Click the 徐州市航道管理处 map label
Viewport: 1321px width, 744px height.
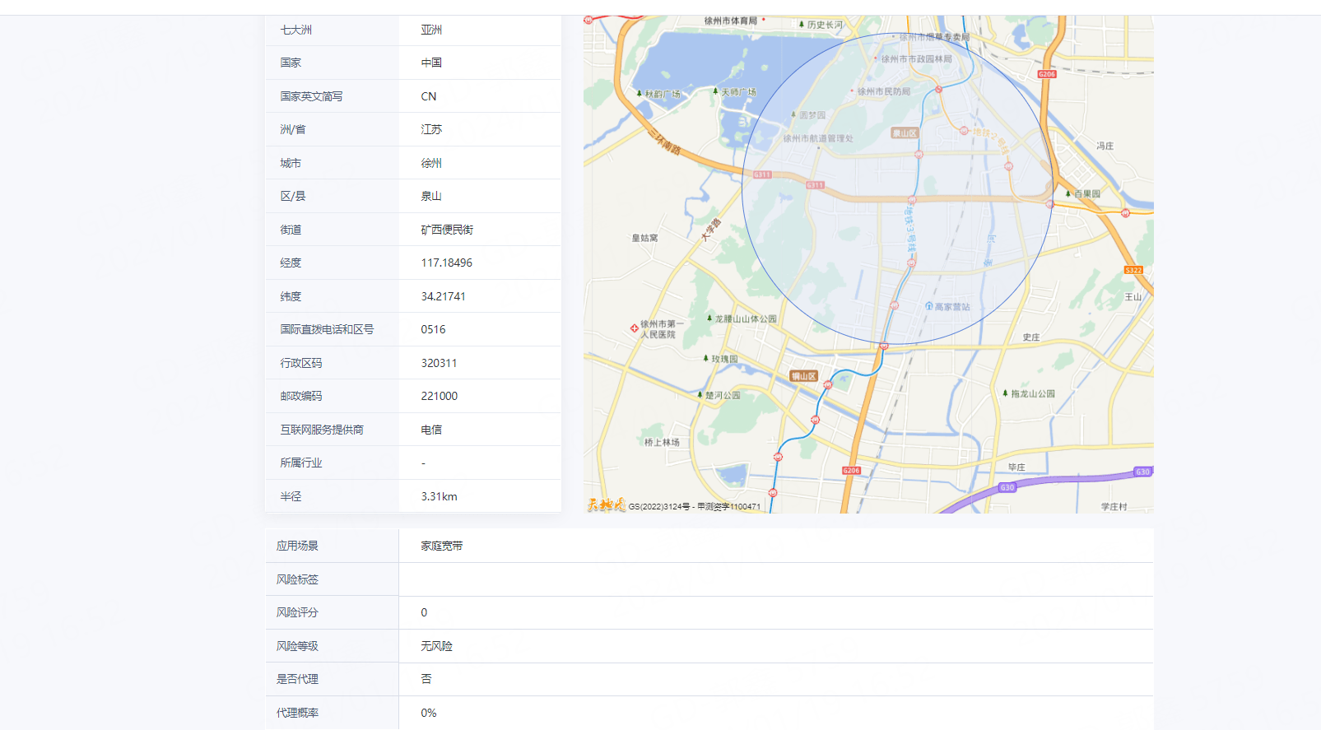pos(818,138)
